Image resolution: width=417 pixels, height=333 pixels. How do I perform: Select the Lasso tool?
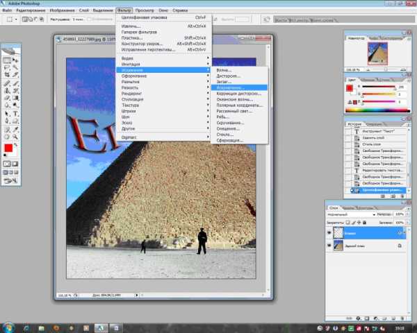[7, 67]
